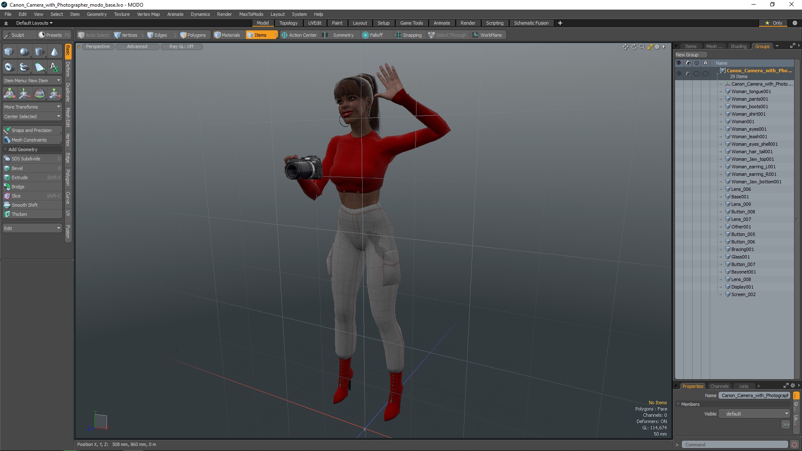Open viewport settings gear
This screenshot has width=802, height=451.
click(657, 47)
